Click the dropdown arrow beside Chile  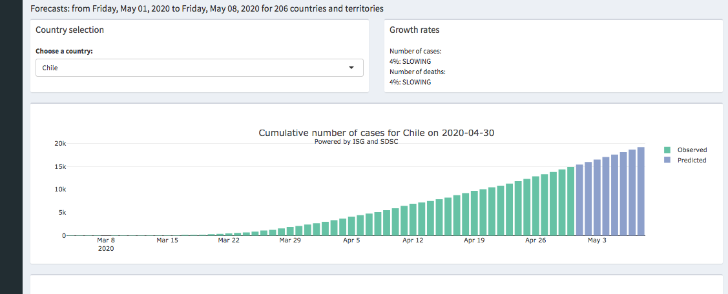click(x=351, y=68)
